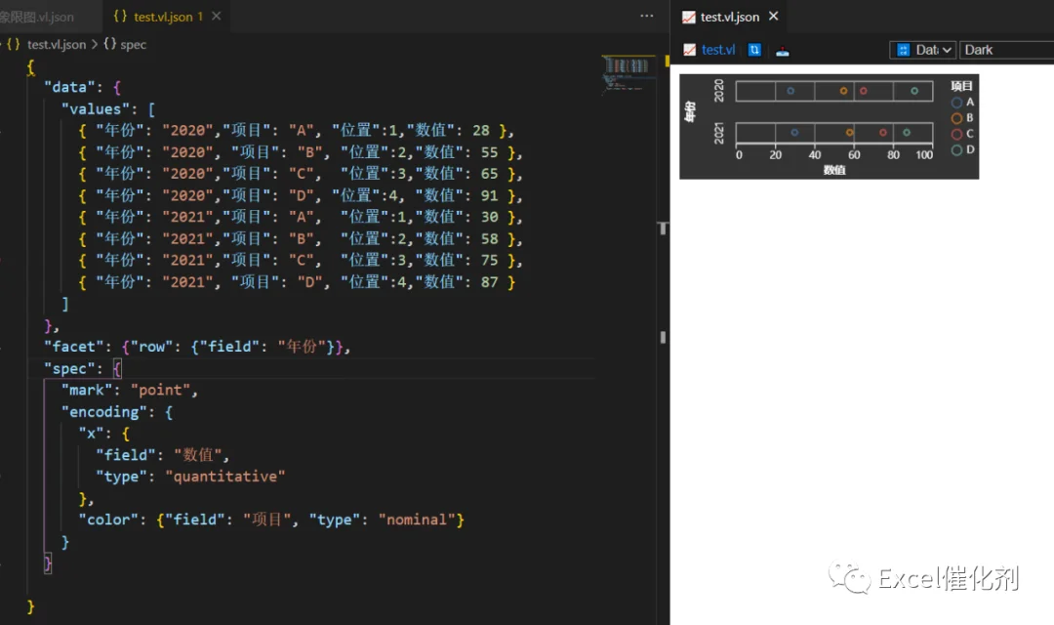The height and width of the screenshot is (625, 1054).
Task: Click the "data" key in the code
Action: 69,88
